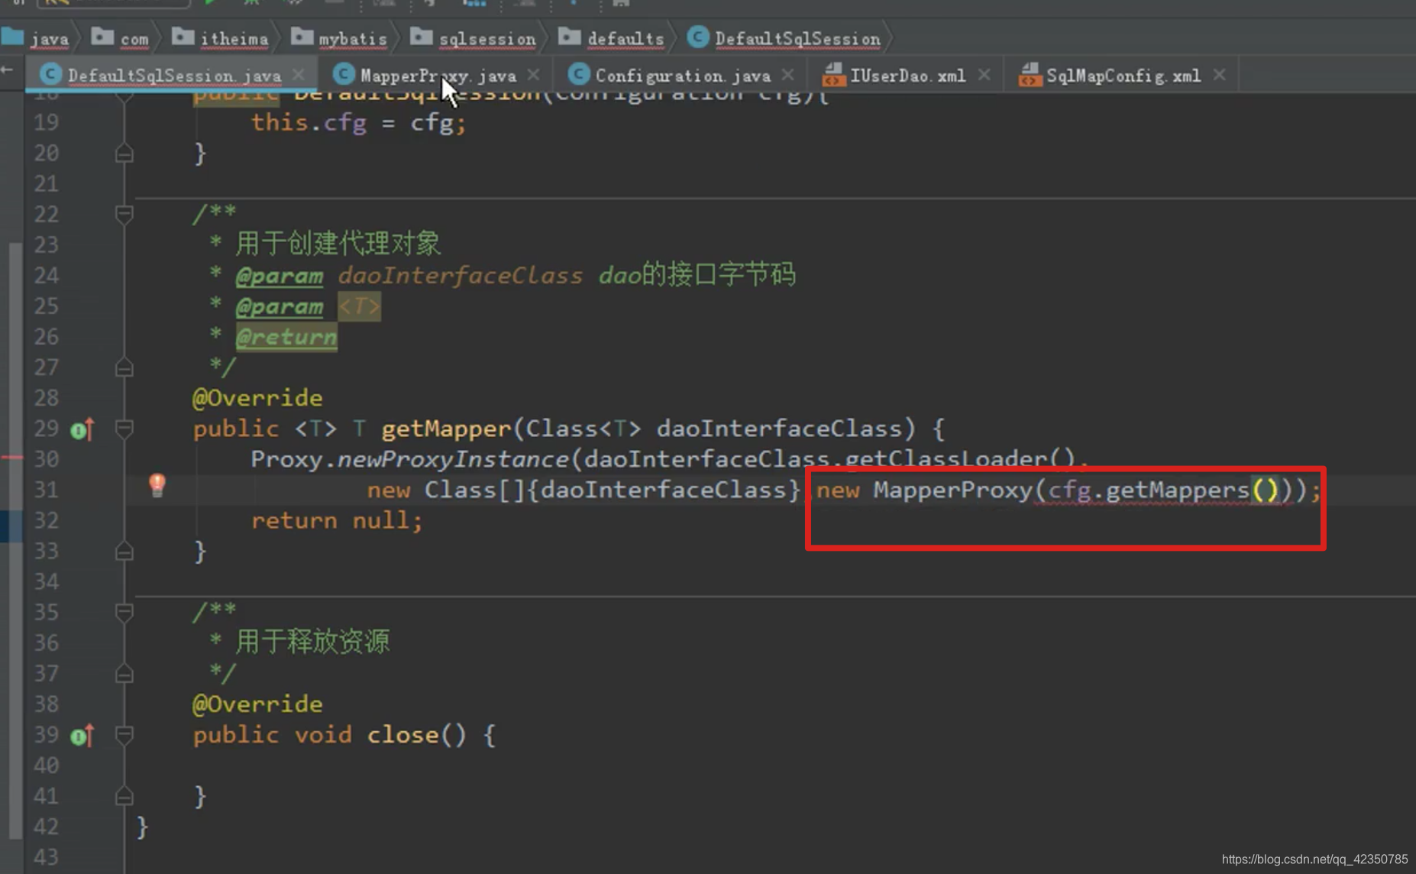1416x874 pixels.
Task: Click the SqlMapConfig.xml file icon
Action: tap(1030, 75)
